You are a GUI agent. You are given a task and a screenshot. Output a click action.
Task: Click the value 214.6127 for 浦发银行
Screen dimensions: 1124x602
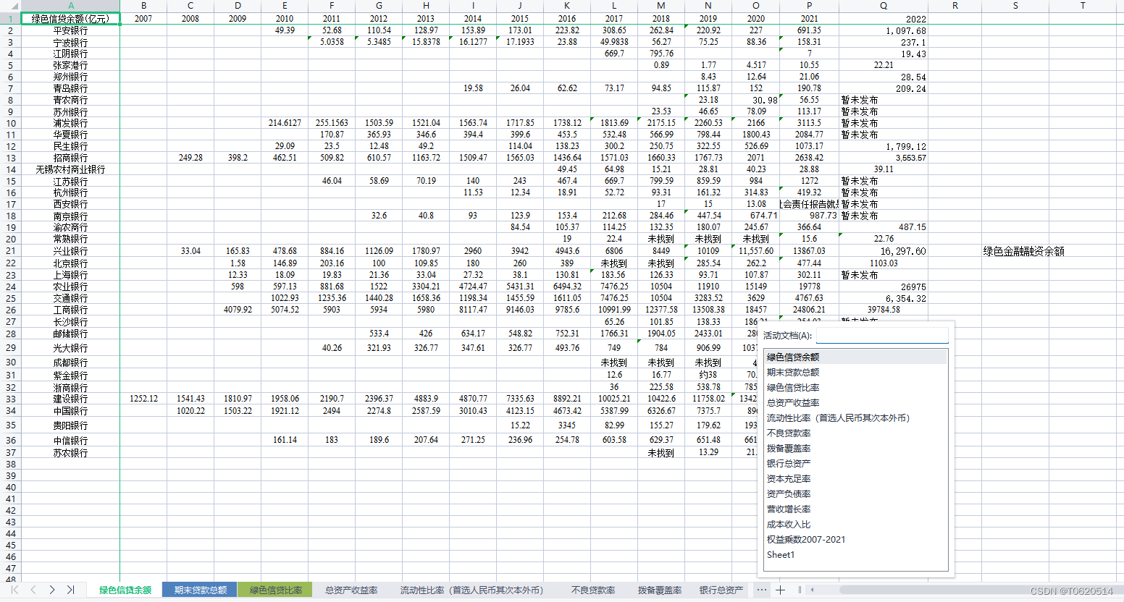(285, 123)
